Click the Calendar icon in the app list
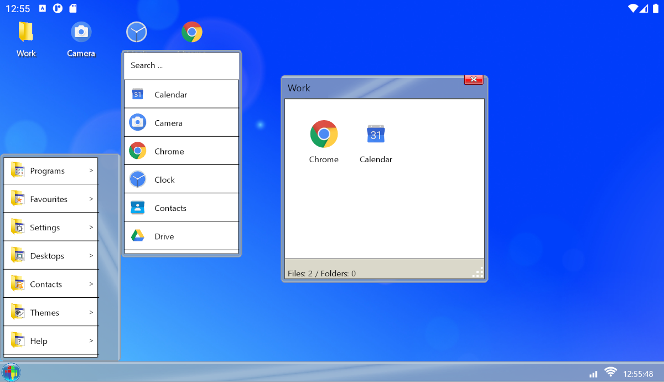This screenshot has height=382, width=664. point(138,94)
